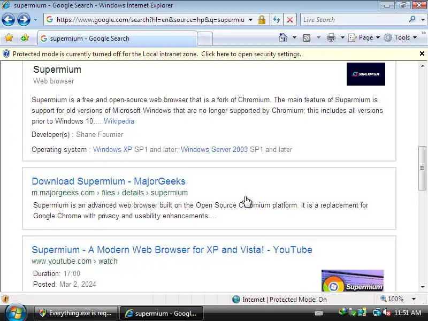
Task: Click the RSS Feeds toolbar icon
Action: (x=307, y=37)
